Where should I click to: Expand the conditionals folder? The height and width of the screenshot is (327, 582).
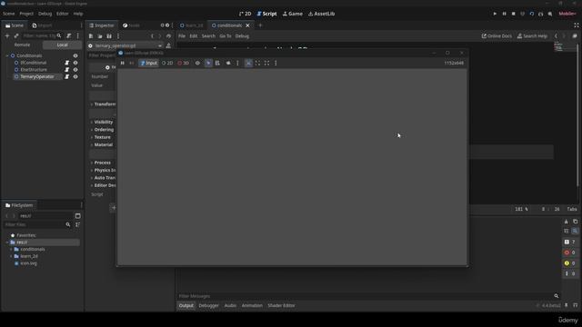click(x=11, y=250)
